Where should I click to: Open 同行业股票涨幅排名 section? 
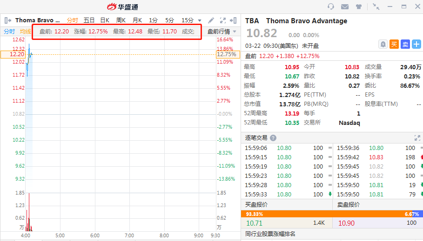pos(270,234)
